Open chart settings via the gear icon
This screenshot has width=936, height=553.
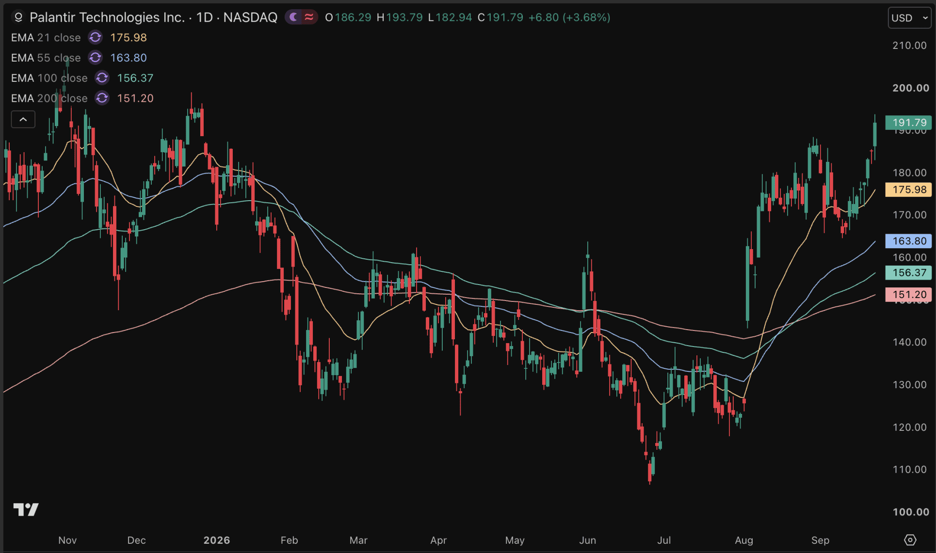pyautogui.click(x=910, y=540)
